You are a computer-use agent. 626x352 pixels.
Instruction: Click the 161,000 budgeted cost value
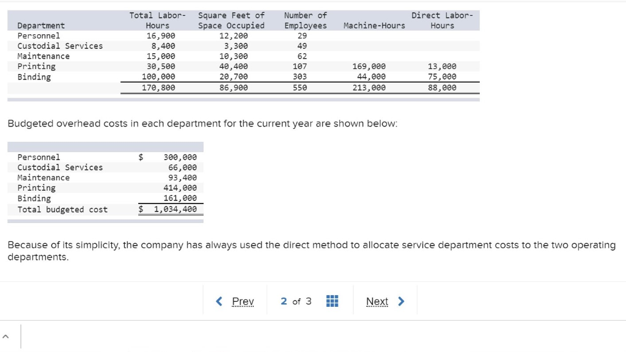(x=180, y=199)
